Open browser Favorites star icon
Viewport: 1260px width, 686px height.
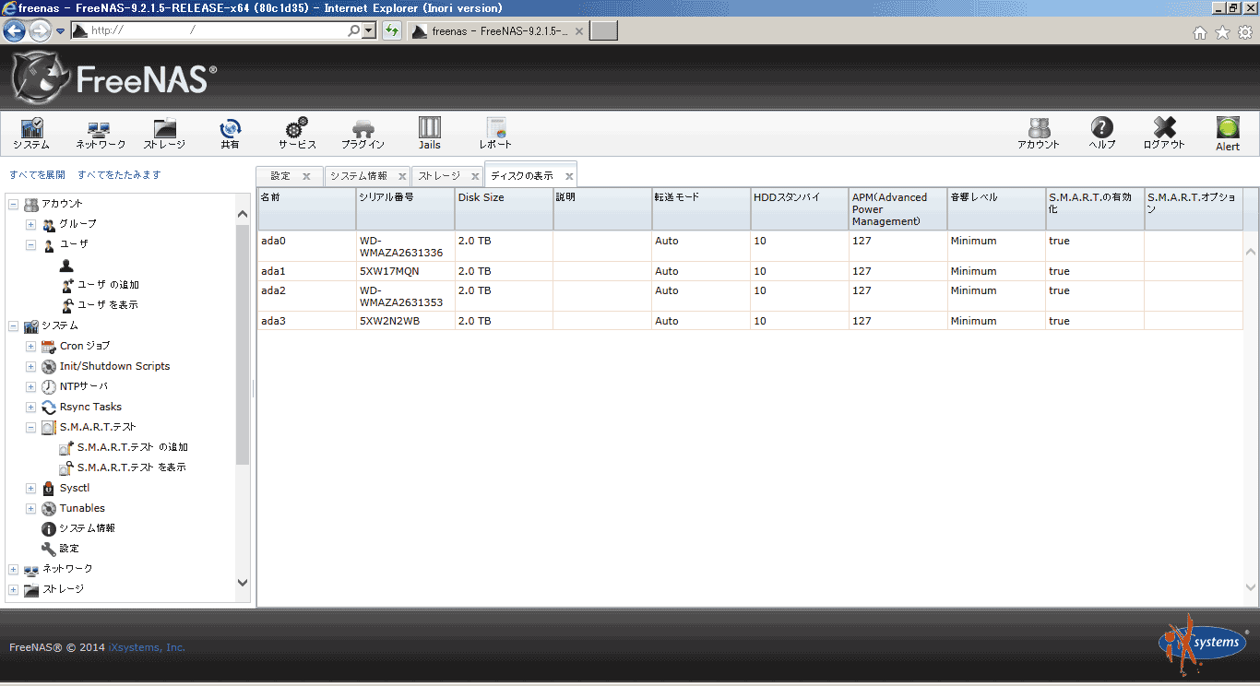[1222, 32]
